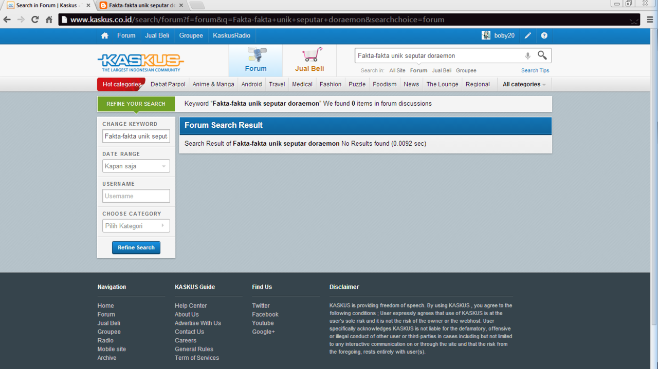Image resolution: width=658 pixels, height=369 pixels.
Task: Expand the All categories dropdown
Action: tap(524, 84)
